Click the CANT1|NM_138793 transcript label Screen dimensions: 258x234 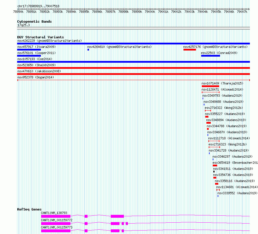coord(54,213)
